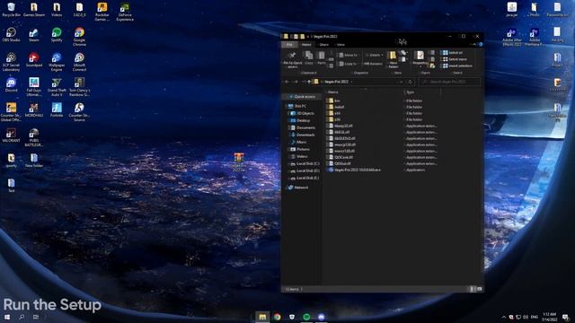Open Documents in navigation pane
The width and height of the screenshot is (575, 323).
click(x=303, y=127)
